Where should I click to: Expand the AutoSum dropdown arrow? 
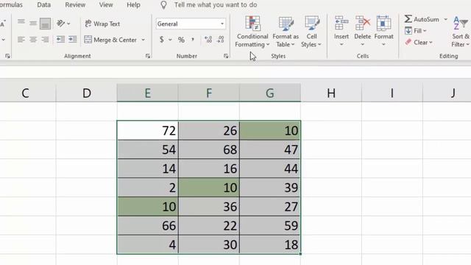point(446,19)
